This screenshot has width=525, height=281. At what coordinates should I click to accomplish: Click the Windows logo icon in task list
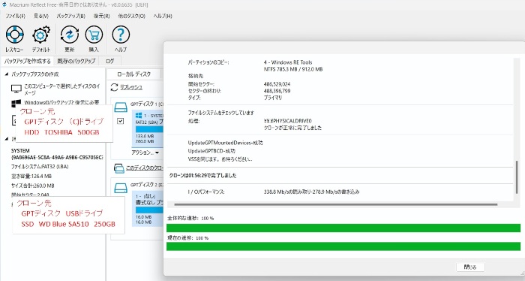[x=16, y=103]
